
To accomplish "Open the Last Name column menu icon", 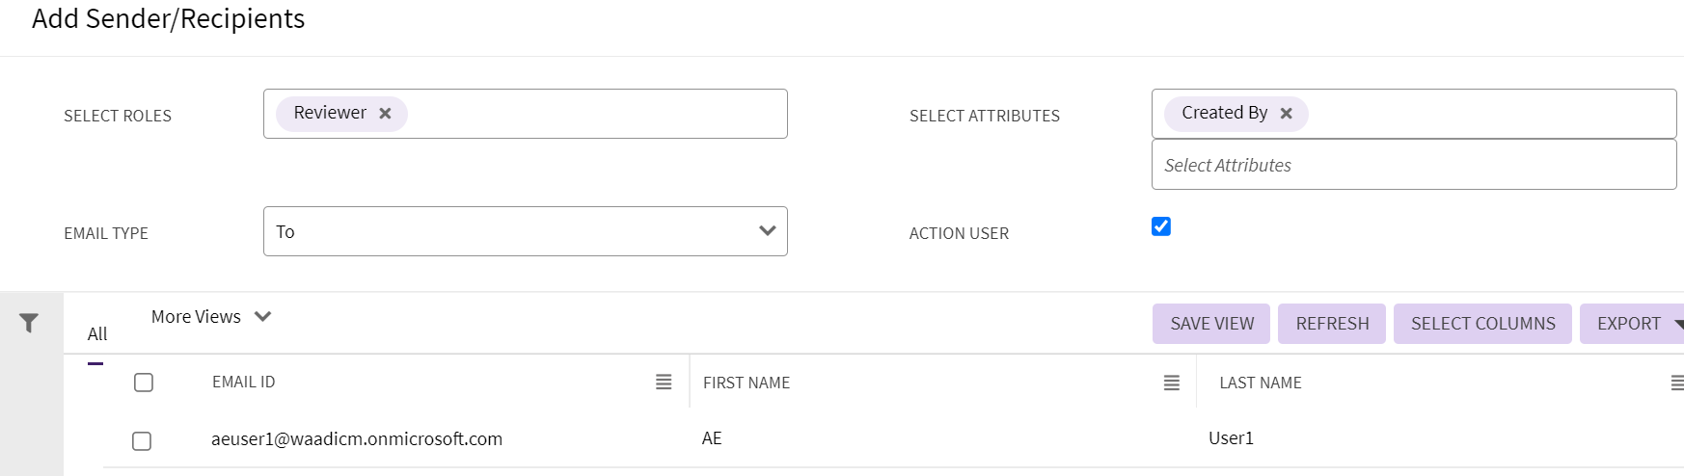I will (x=1676, y=383).
